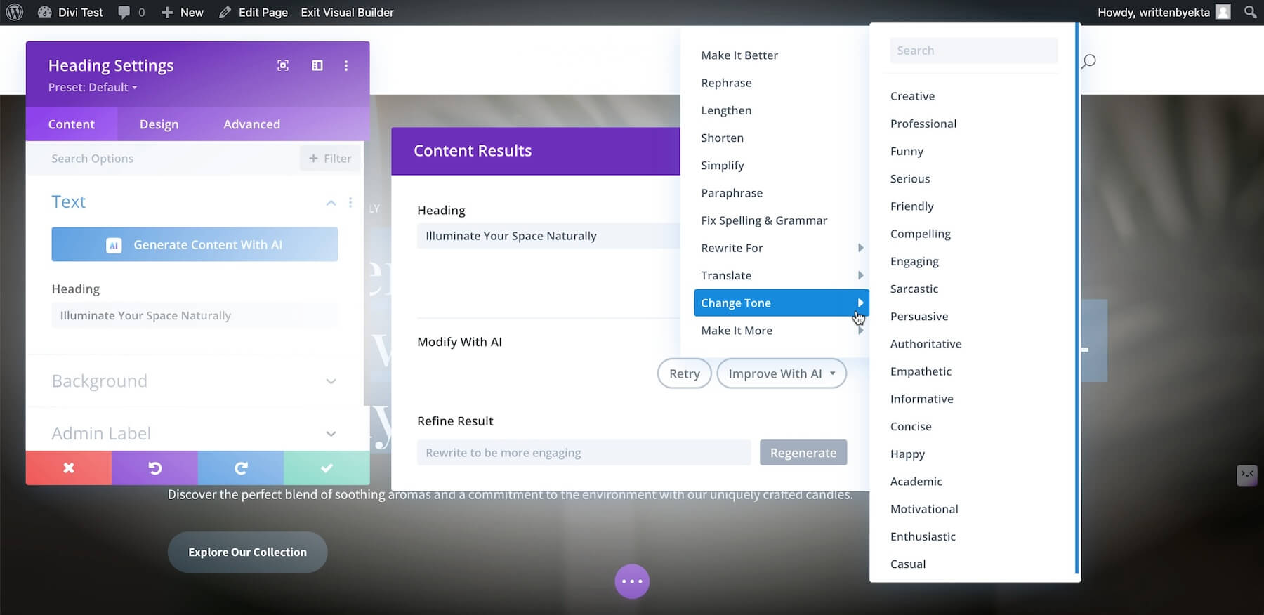
Task: Save changes with green checkmark
Action: [327, 468]
